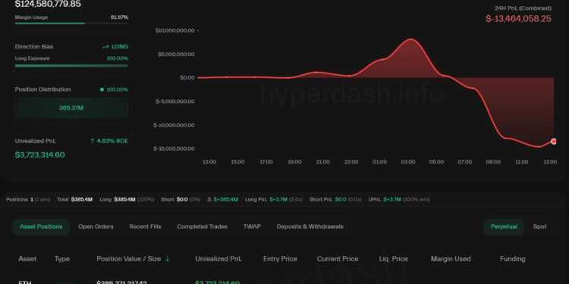Image resolution: width=569 pixels, height=284 pixels.
Task: Sort by Margin Used column header
Action: (x=451, y=259)
